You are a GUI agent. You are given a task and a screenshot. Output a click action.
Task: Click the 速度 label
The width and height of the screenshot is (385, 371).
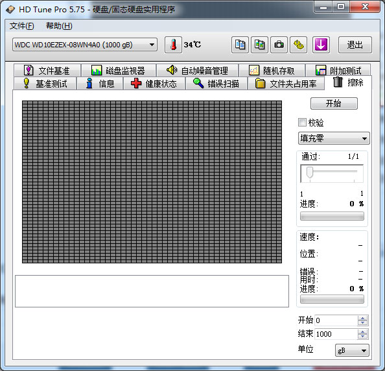(309, 237)
